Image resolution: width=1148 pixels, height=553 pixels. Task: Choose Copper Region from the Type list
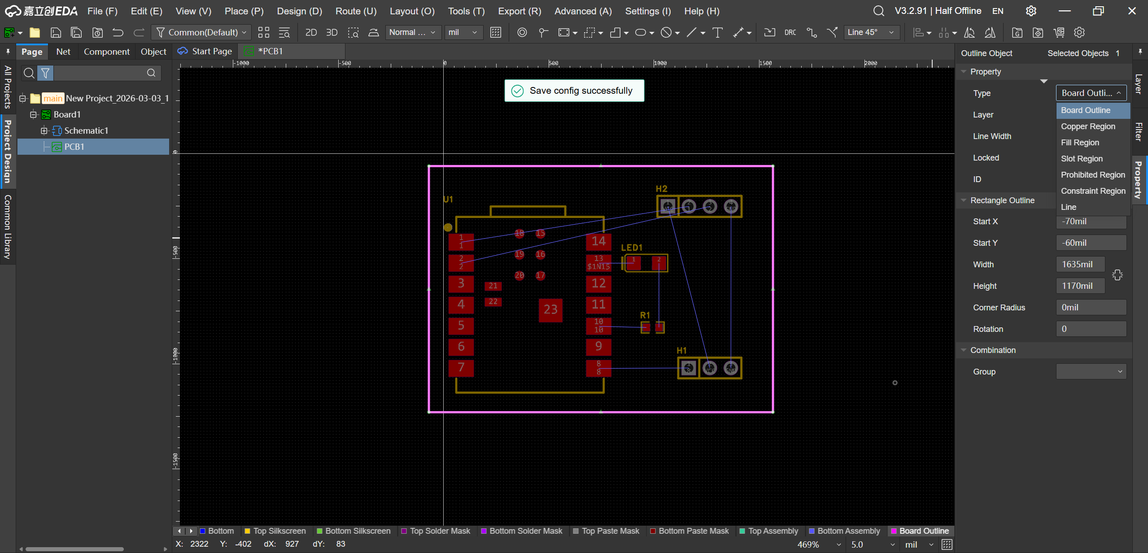(x=1087, y=126)
